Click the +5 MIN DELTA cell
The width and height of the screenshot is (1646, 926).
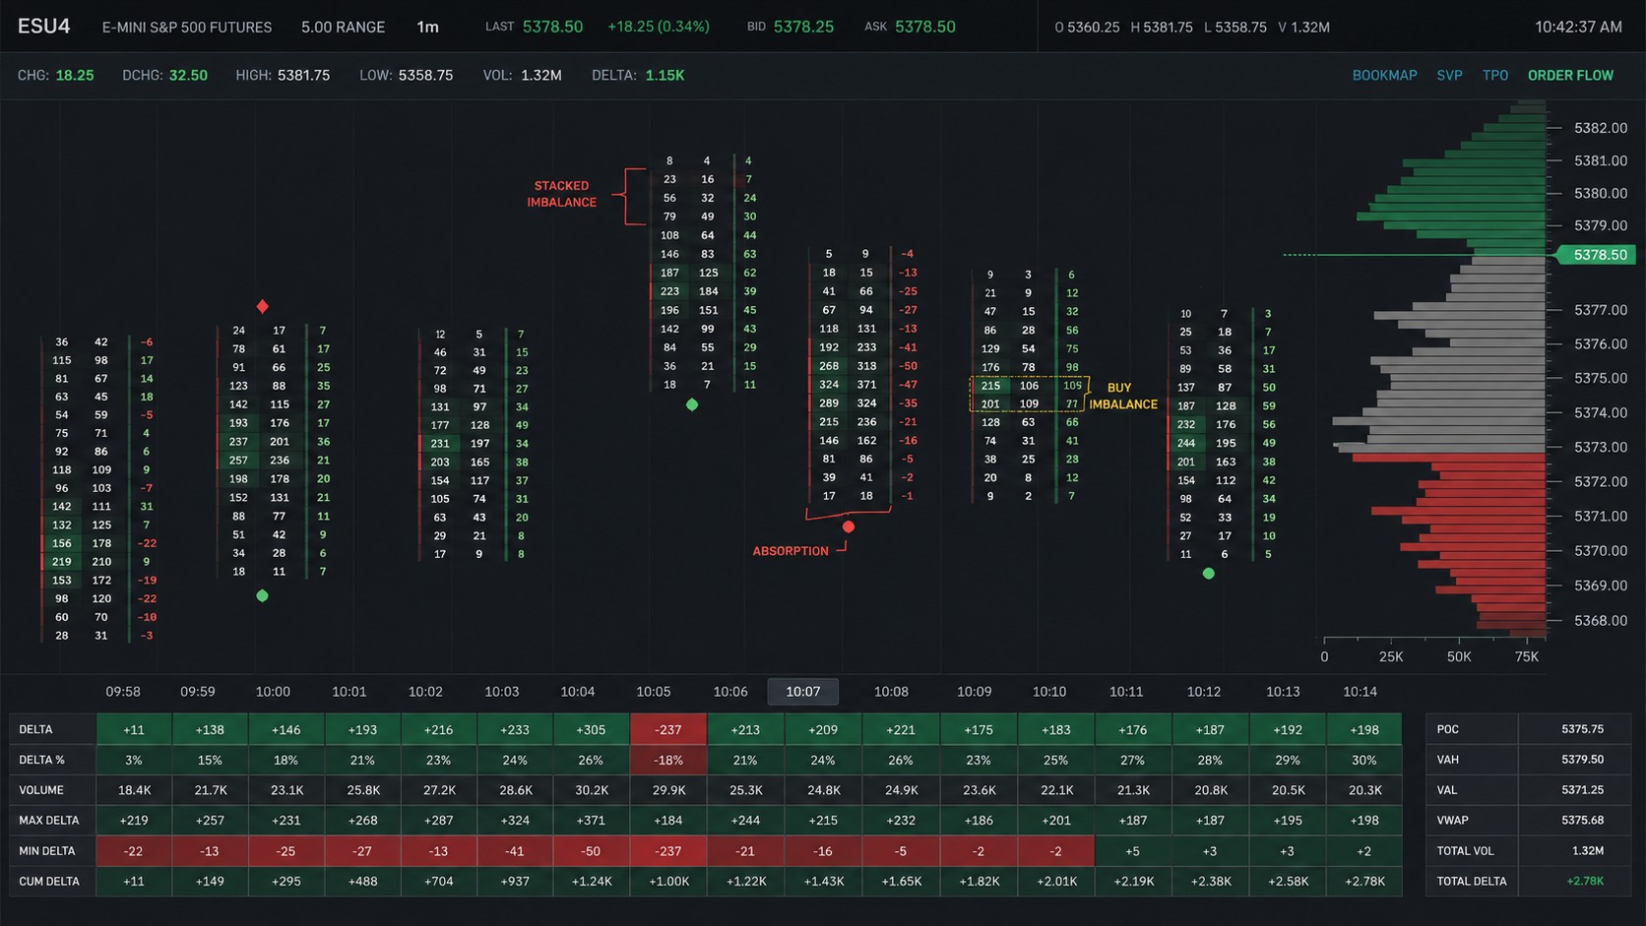pyautogui.click(x=1132, y=851)
